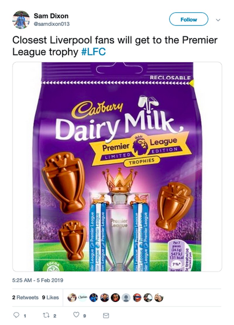View the 2 Retweets list
This screenshot has width=234, height=325.
click(x=25, y=297)
